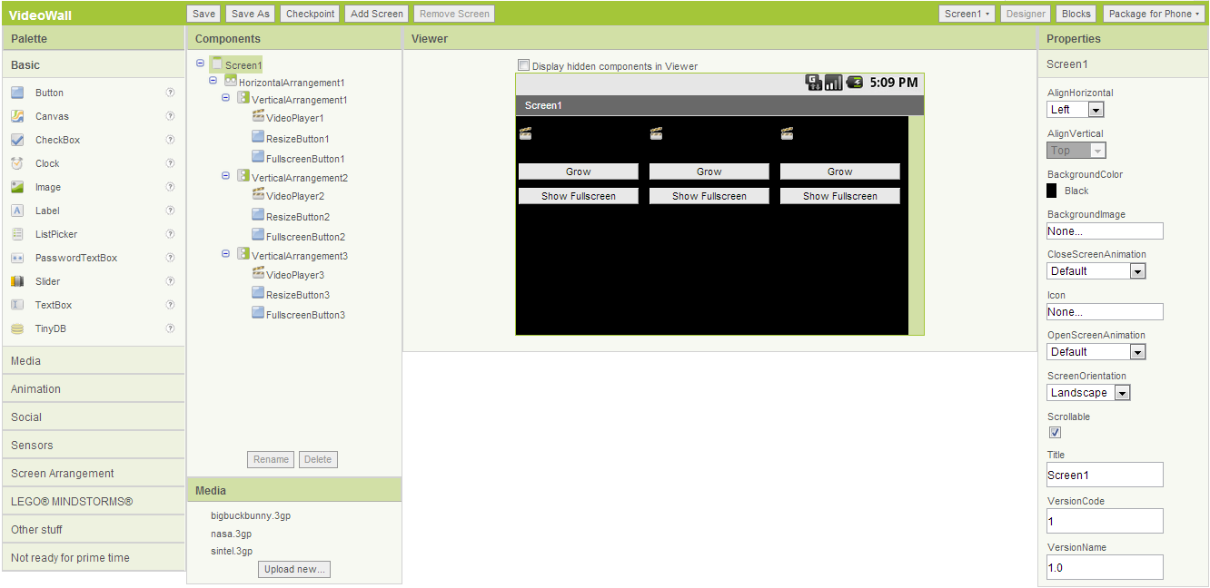
Task: Select the second video player in the viewer
Action: (656, 133)
